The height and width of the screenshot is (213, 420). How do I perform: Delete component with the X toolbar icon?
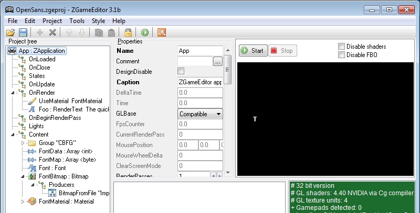coord(52,32)
